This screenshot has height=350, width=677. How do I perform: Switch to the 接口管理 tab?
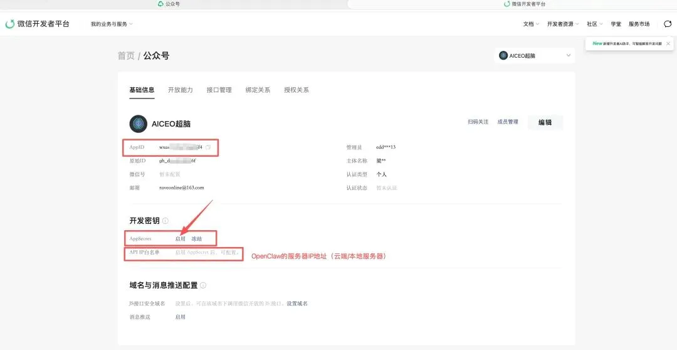(x=219, y=90)
